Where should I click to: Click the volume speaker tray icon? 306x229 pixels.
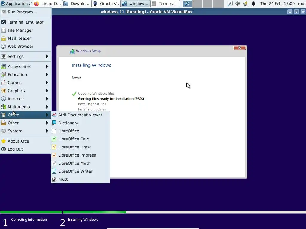pos(238,4)
